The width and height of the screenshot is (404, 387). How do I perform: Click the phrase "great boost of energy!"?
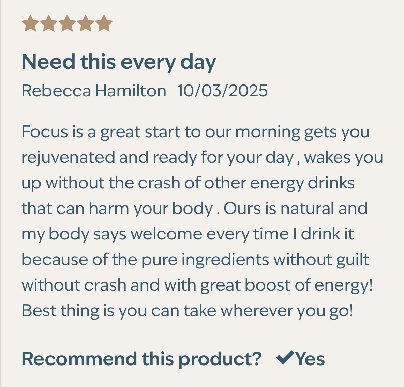(286, 285)
